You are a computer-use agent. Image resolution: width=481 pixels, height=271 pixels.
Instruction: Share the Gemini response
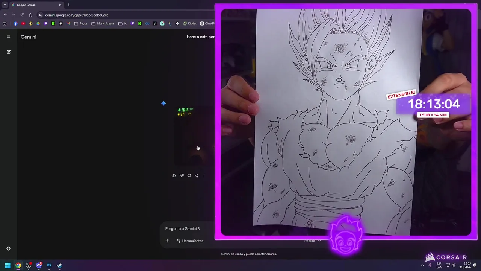196,175
